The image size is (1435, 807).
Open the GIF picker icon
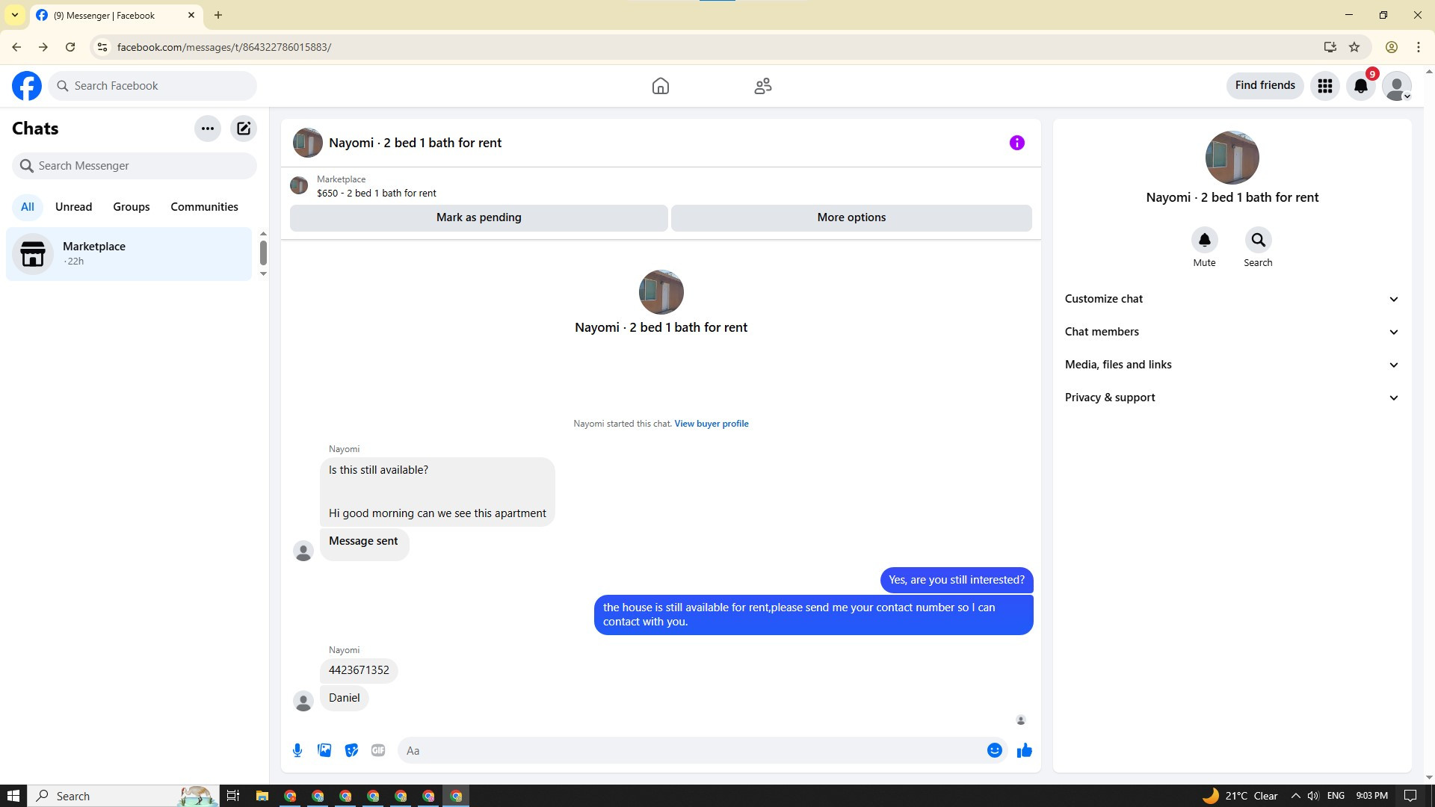[x=378, y=750]
